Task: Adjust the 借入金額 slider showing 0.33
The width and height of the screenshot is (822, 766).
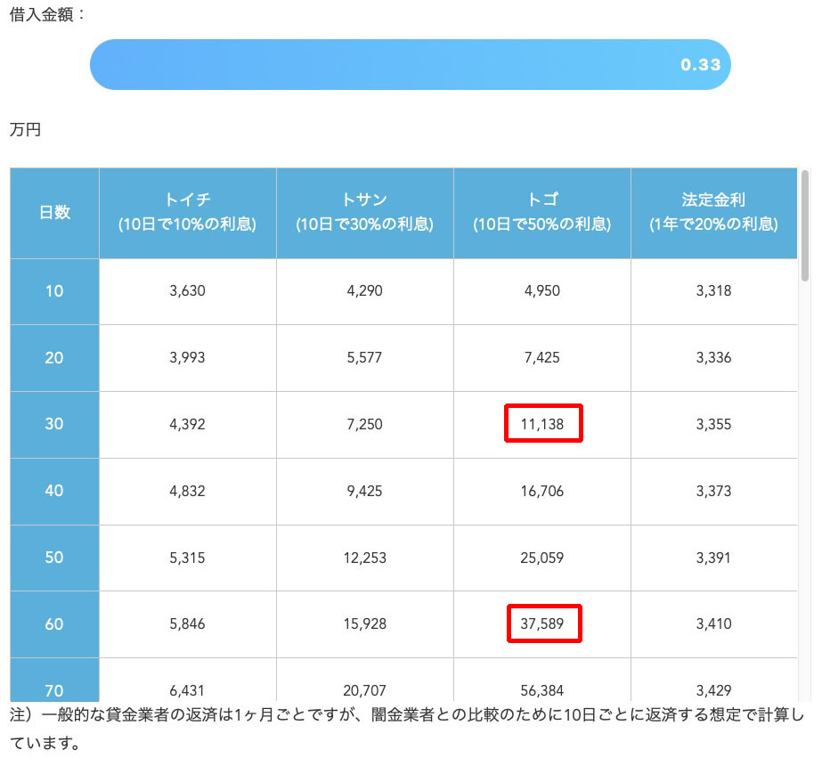Action: pyautogui.click(x=410, y=64)
